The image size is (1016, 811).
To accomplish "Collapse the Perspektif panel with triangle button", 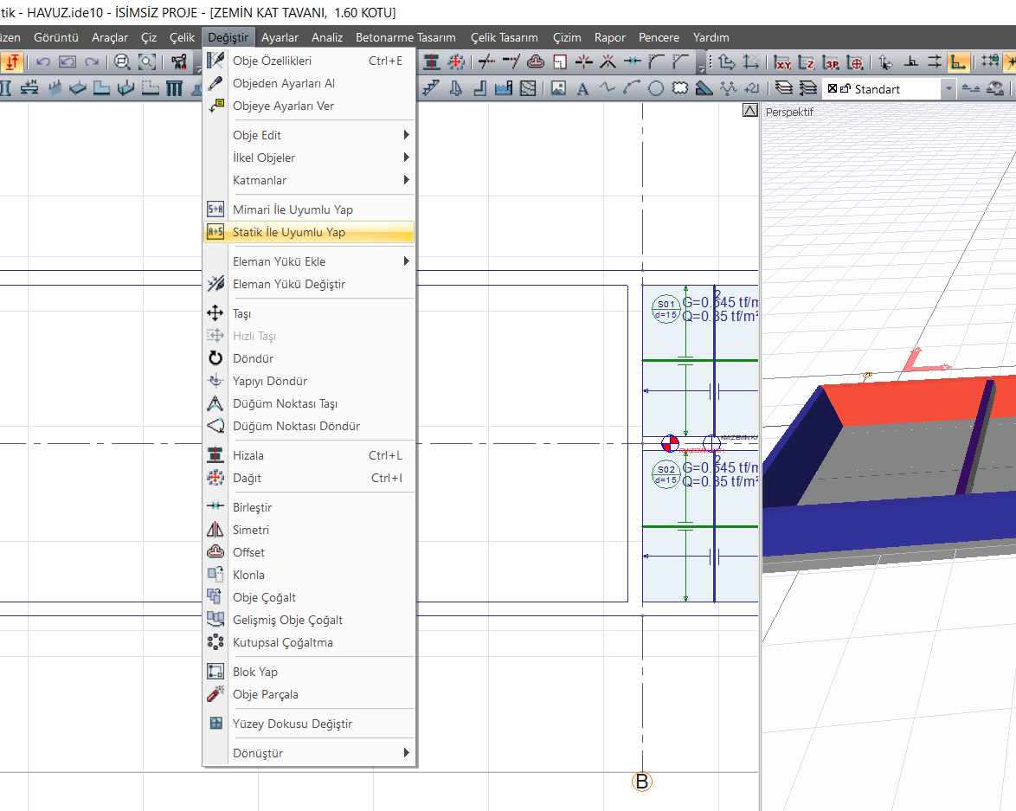I will (x=750, y=111).
